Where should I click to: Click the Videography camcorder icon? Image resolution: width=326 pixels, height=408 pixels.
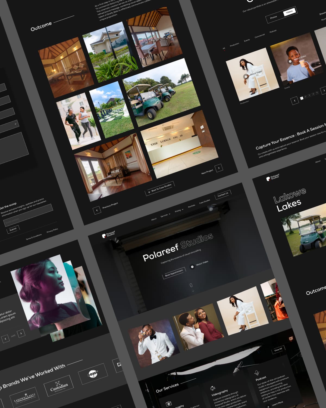[x=213, y=388]
